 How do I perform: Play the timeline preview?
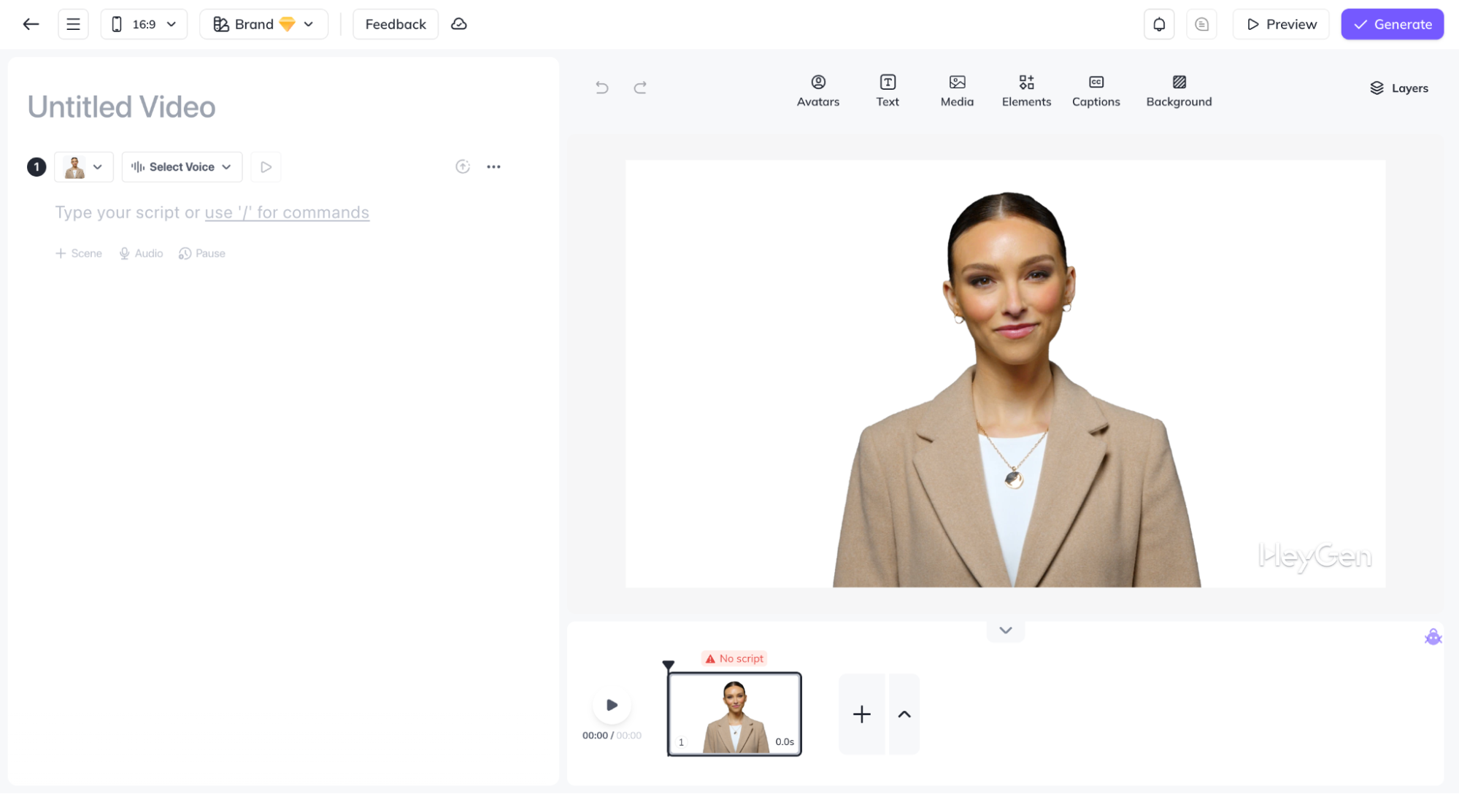click(x=612, y=705)
